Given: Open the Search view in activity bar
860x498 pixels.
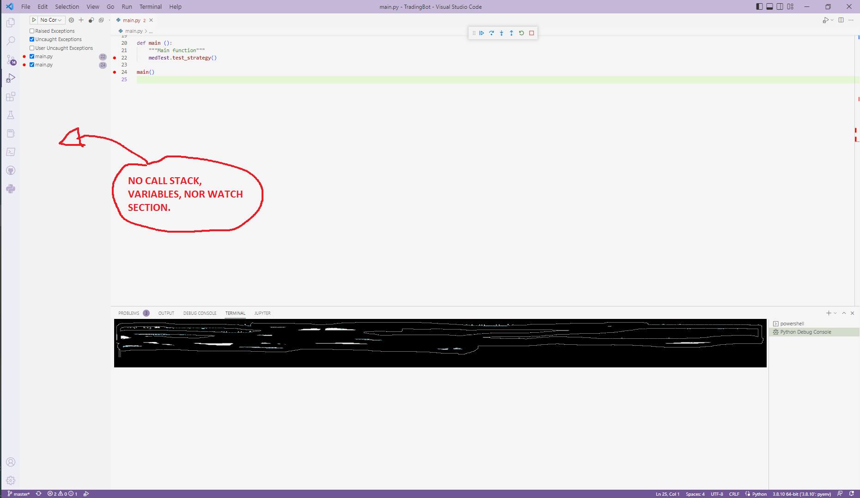Looking at the screenshot, I should [x=11, y=41].
